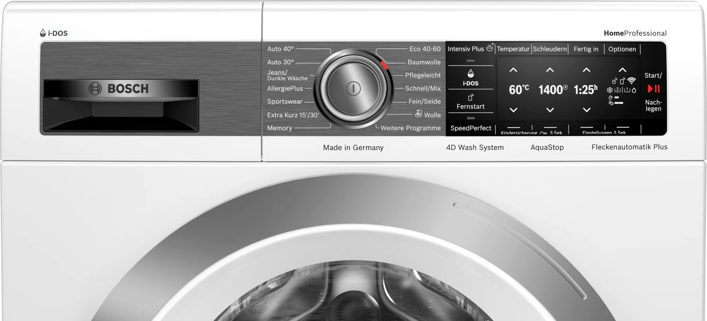
Task: Push the power button in the dial center
Action: point(353,88)
